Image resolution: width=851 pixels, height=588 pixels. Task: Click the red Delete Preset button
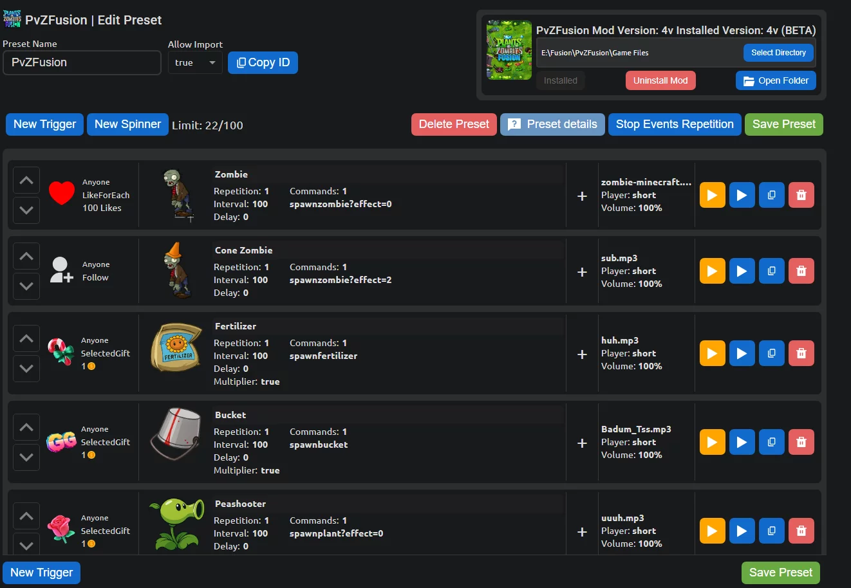[454, 124]
